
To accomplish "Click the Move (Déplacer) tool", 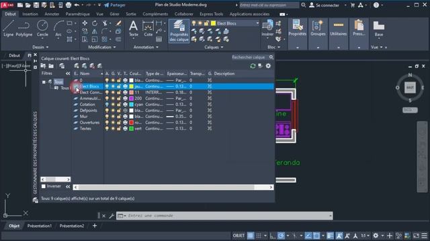I will tap(85, 23).
